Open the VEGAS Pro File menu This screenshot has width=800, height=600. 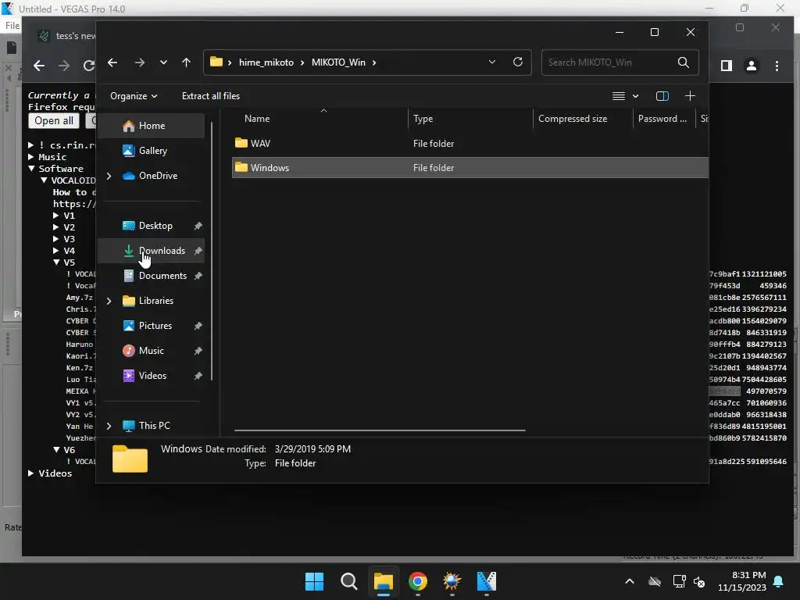[x=12, y=26]
